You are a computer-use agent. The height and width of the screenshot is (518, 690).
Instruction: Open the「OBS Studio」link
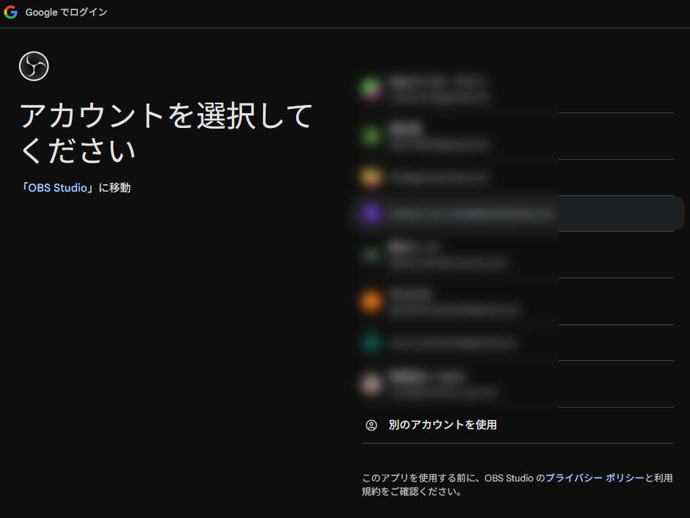click(58, 188)
